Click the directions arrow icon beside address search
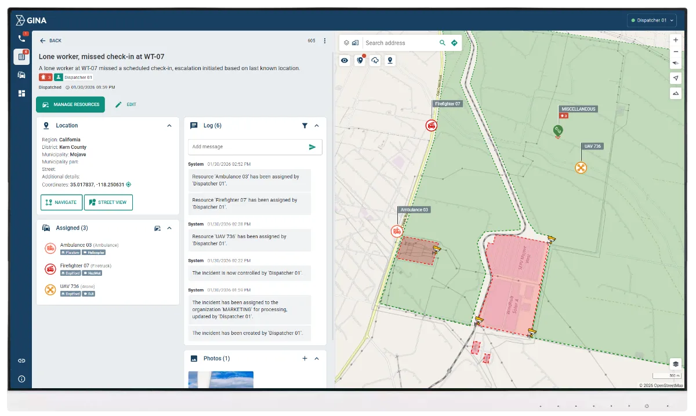This screenshot has height=416, width=696. click(454, 42)
